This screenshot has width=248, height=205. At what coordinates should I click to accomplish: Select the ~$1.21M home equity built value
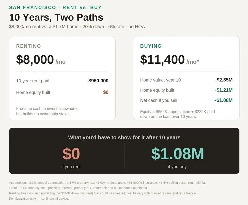coord(223,90)
